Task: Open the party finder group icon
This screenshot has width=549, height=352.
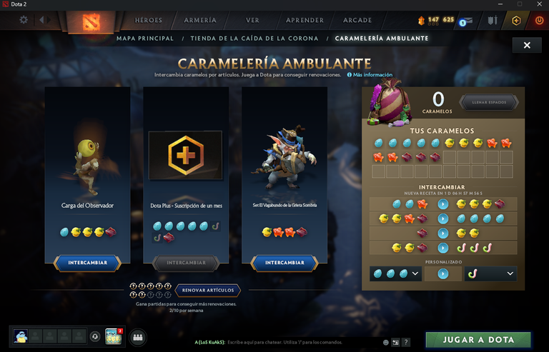Action: tap(138, 337)
